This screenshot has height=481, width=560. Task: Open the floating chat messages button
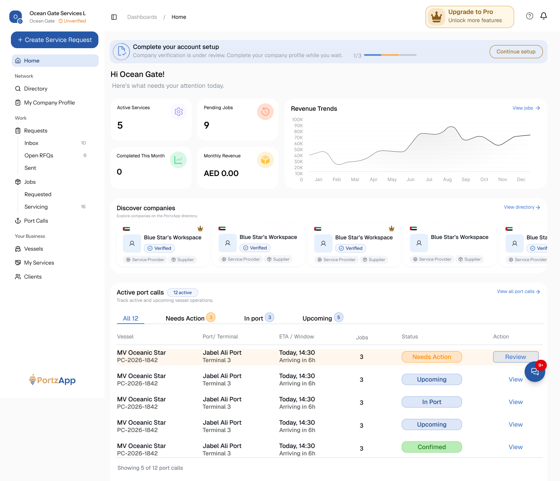point(535,372)
